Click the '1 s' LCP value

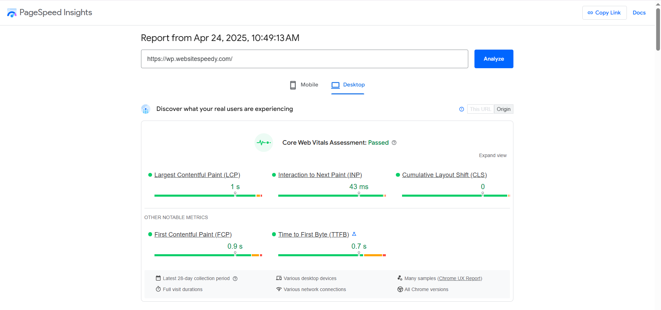(235, 187)
